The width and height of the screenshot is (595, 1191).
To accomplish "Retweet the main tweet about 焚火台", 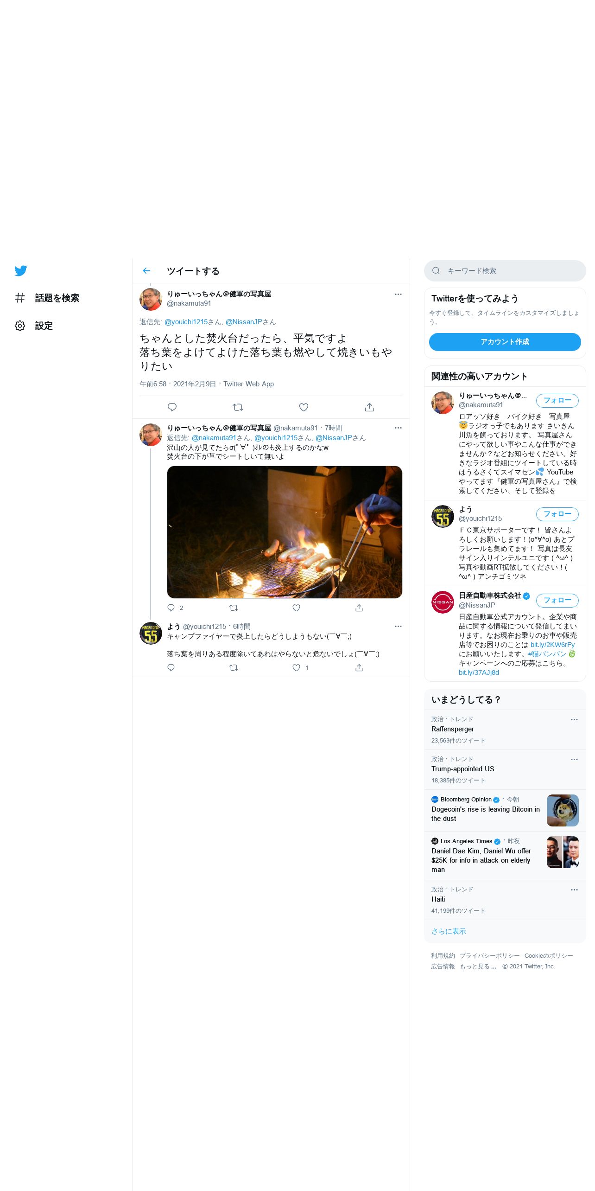I will [238, 407].
